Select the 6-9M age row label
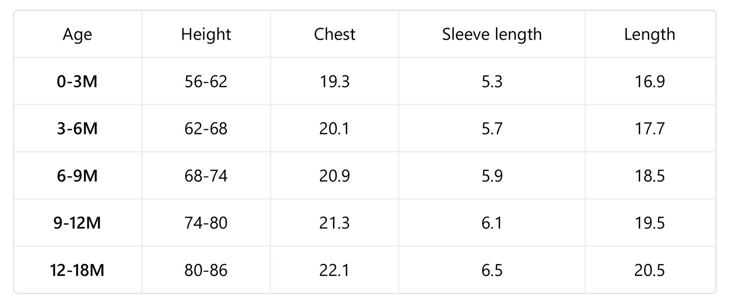The height and width of the screenshot is (305, 730). click(78, 176)
